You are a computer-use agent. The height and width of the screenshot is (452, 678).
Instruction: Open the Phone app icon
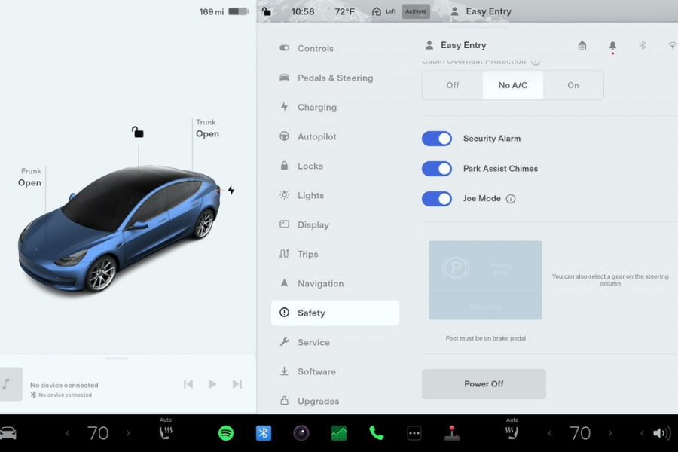[376, 432]
